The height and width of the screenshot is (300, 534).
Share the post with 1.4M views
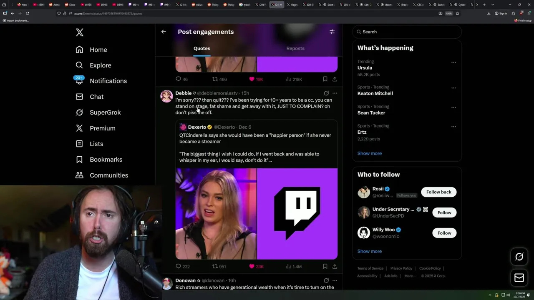pos(335,267)
